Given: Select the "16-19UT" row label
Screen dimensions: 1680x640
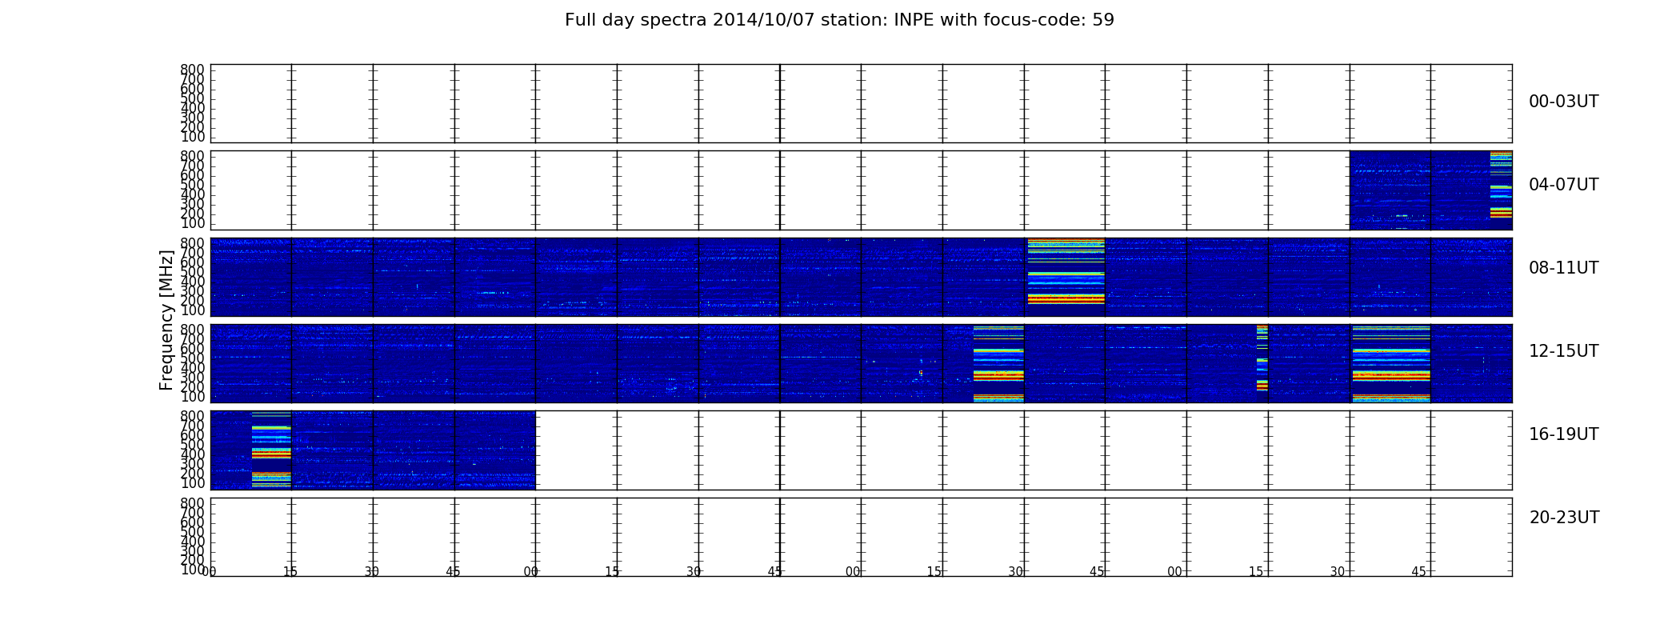Looking at the screenshot, I should click(1563, 434).
